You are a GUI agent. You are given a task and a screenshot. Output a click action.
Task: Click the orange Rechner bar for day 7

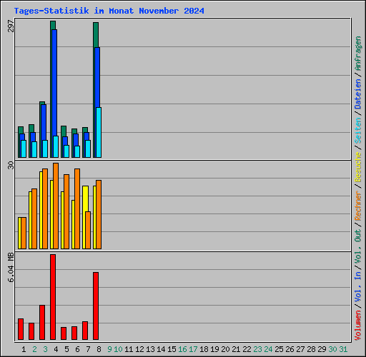tap(88, 231)
